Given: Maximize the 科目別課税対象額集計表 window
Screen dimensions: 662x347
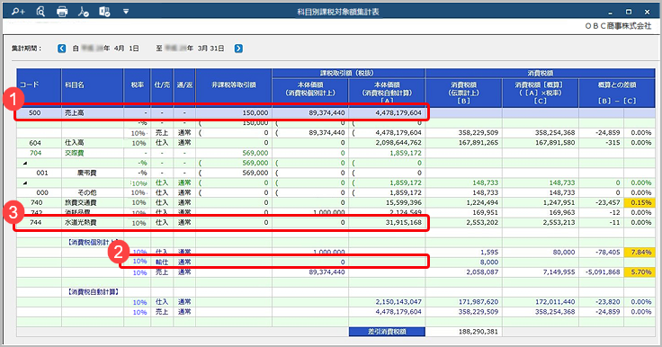Looking at the screenshot, I should [629, 12].
